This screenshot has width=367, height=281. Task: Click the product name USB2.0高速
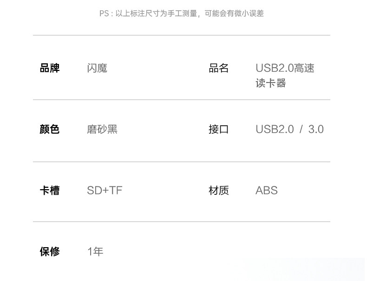(285, 68)
